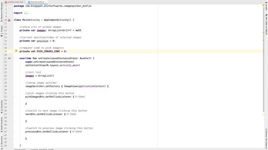Click the comment '//setup image switcher'

(41, 82)
